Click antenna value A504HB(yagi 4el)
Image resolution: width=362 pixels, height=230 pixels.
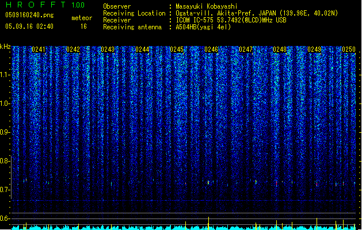pyautogui.click(x=203, y=27)
